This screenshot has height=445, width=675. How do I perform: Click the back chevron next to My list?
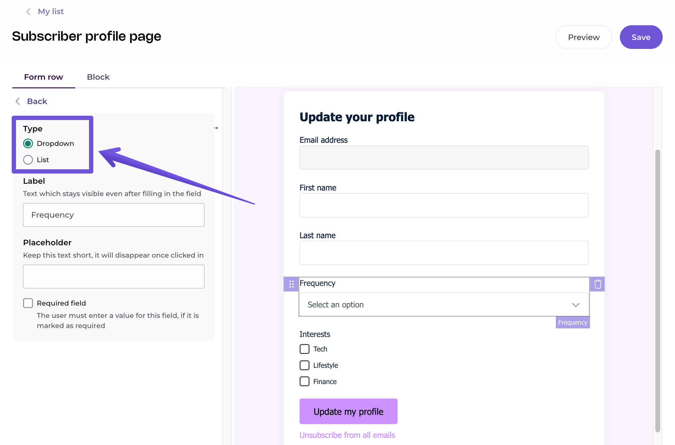click(28, 12)
